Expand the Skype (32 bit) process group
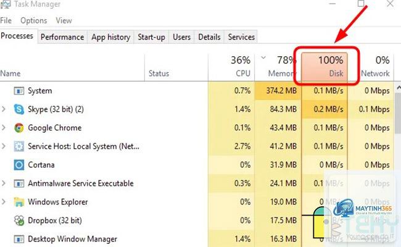This screenshot has height=247, width=401. (x=4, y=109)
